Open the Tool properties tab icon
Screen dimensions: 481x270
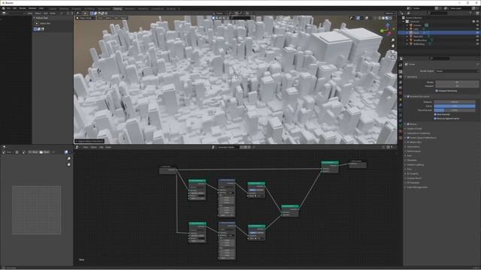tap(401, 65)
